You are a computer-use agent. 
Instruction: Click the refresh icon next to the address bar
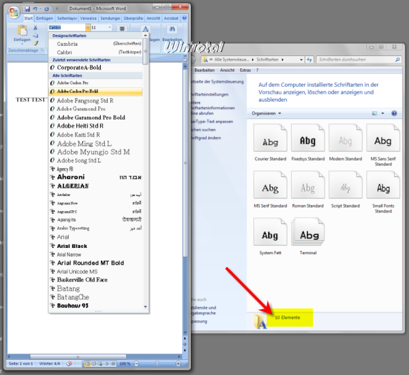(309, 59)
